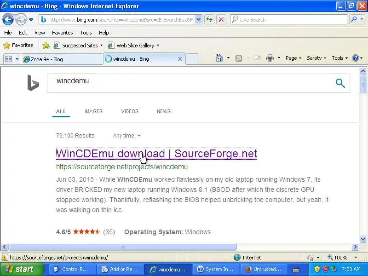Click the Refresh page icon
This screenshot has height=276, width=368.
[x=209, y=19]
